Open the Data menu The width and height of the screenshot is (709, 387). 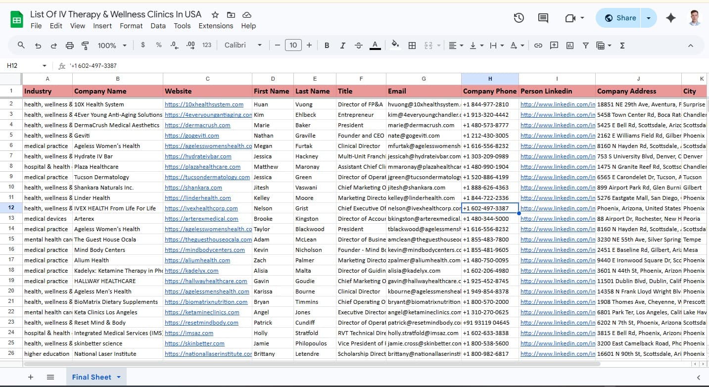158,26
